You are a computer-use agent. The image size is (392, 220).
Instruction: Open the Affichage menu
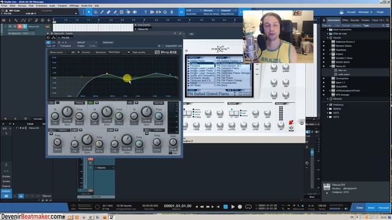tap(74, 5)
